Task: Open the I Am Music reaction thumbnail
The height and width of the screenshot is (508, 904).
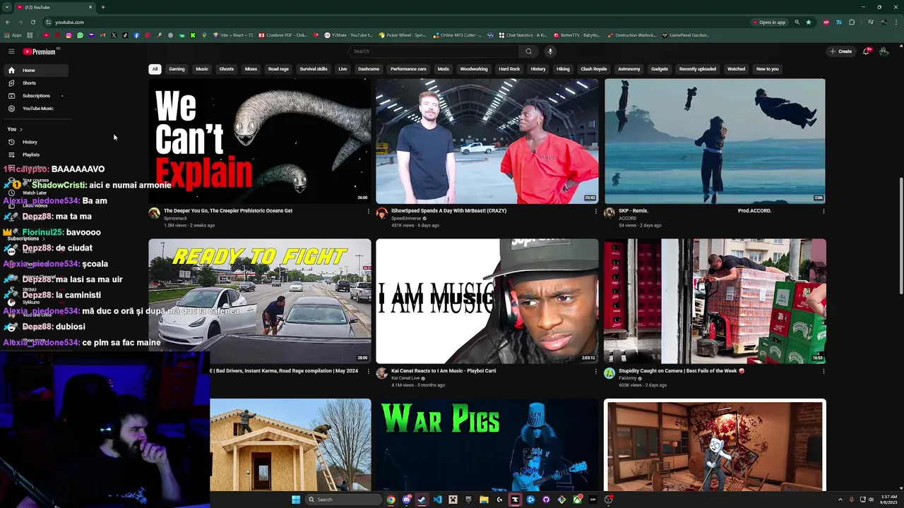Action: [x=487, y=301]
